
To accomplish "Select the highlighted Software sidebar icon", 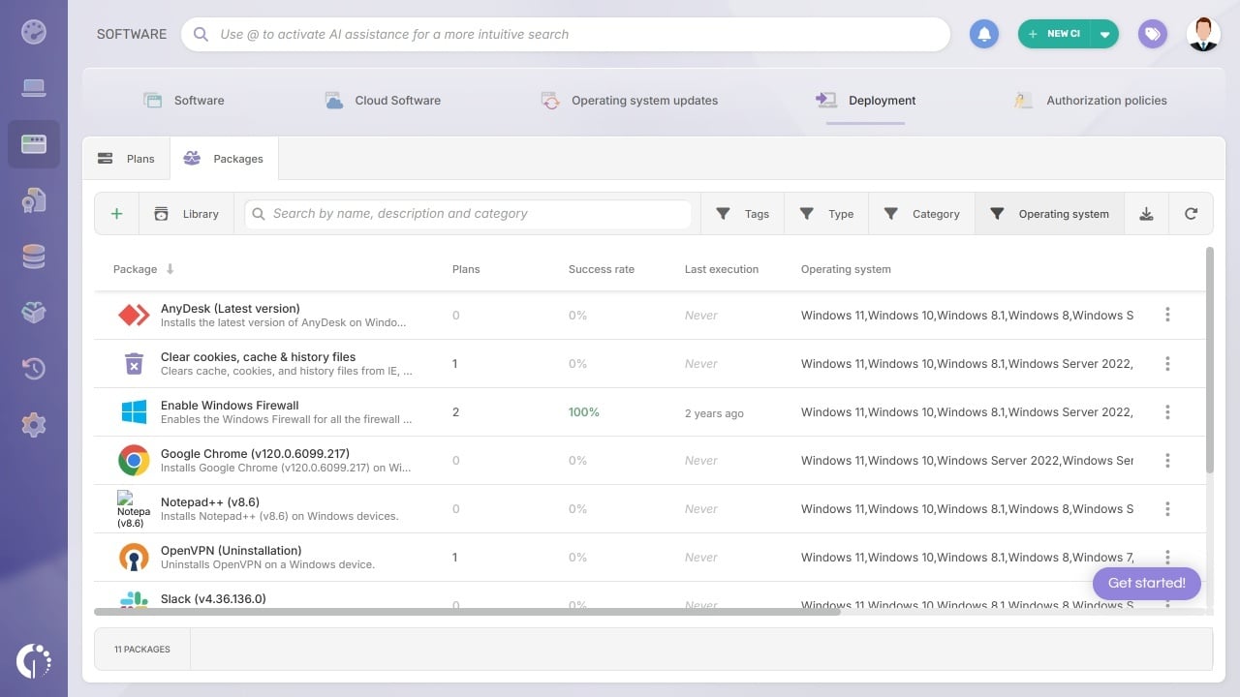I will [x=34, y=143].
